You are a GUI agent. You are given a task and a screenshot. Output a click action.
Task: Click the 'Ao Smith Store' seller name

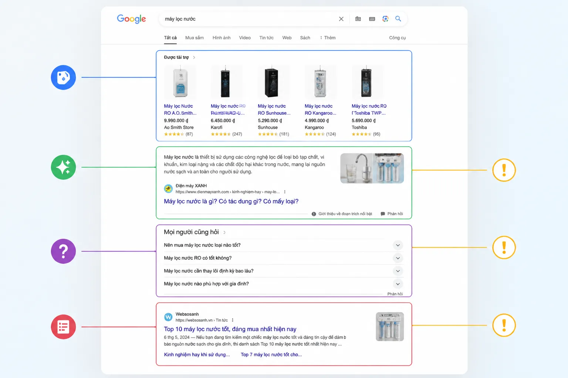pos(179,127)
